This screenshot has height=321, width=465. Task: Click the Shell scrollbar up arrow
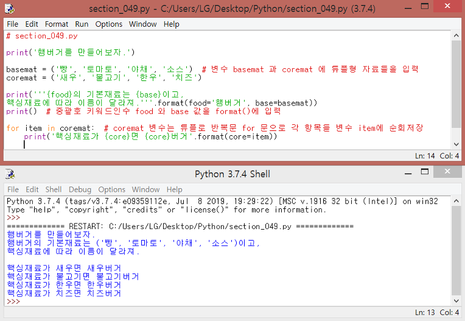pos(456,201)
